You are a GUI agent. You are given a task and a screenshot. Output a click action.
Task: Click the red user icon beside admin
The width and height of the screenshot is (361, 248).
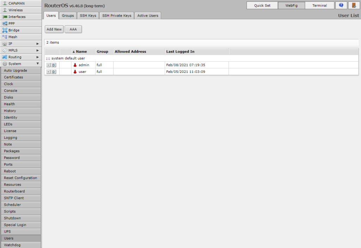(x=75, y=65)
